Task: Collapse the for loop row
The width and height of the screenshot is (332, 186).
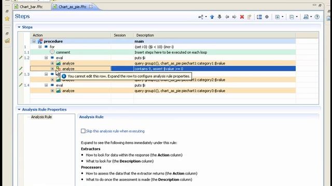Action: click(40, 47)
